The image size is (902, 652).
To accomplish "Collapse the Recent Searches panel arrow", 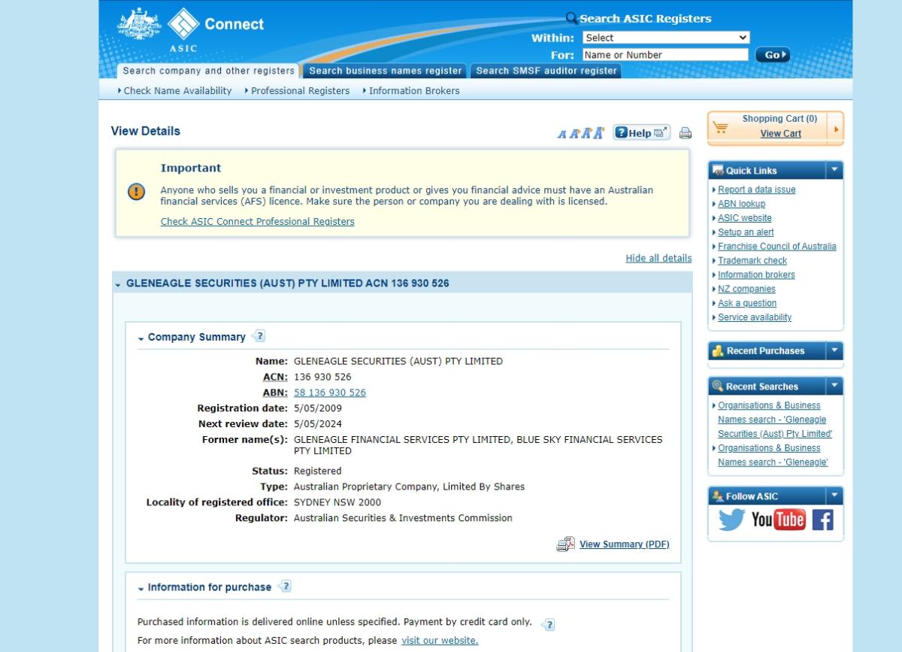I will tap(834, 387).
